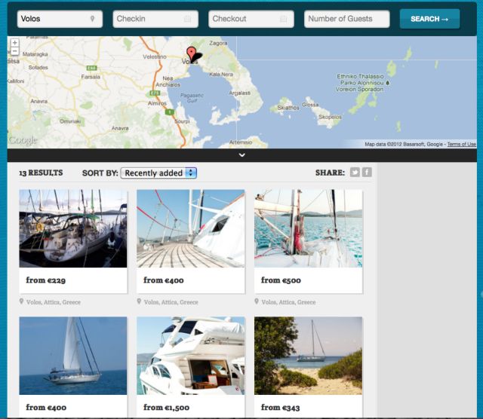The height and width of the screenshot is (419, 483).
Task: Share results on Twitter
Action: point(355,173)
